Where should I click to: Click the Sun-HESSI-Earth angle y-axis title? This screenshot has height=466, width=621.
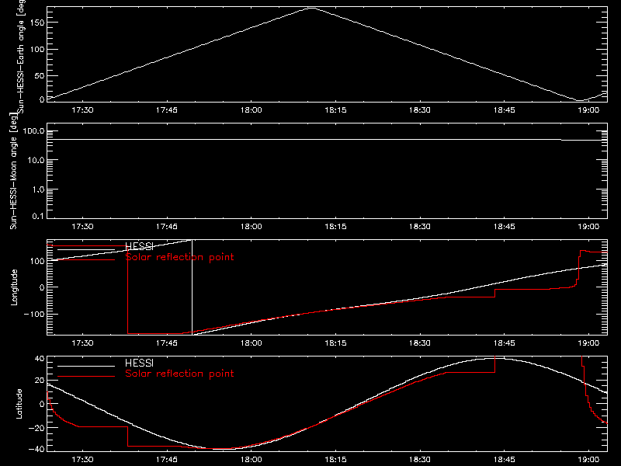coord(21,57)
